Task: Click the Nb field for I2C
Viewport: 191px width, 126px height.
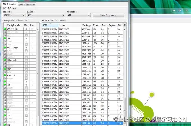Action: click(x=26, y=82)
